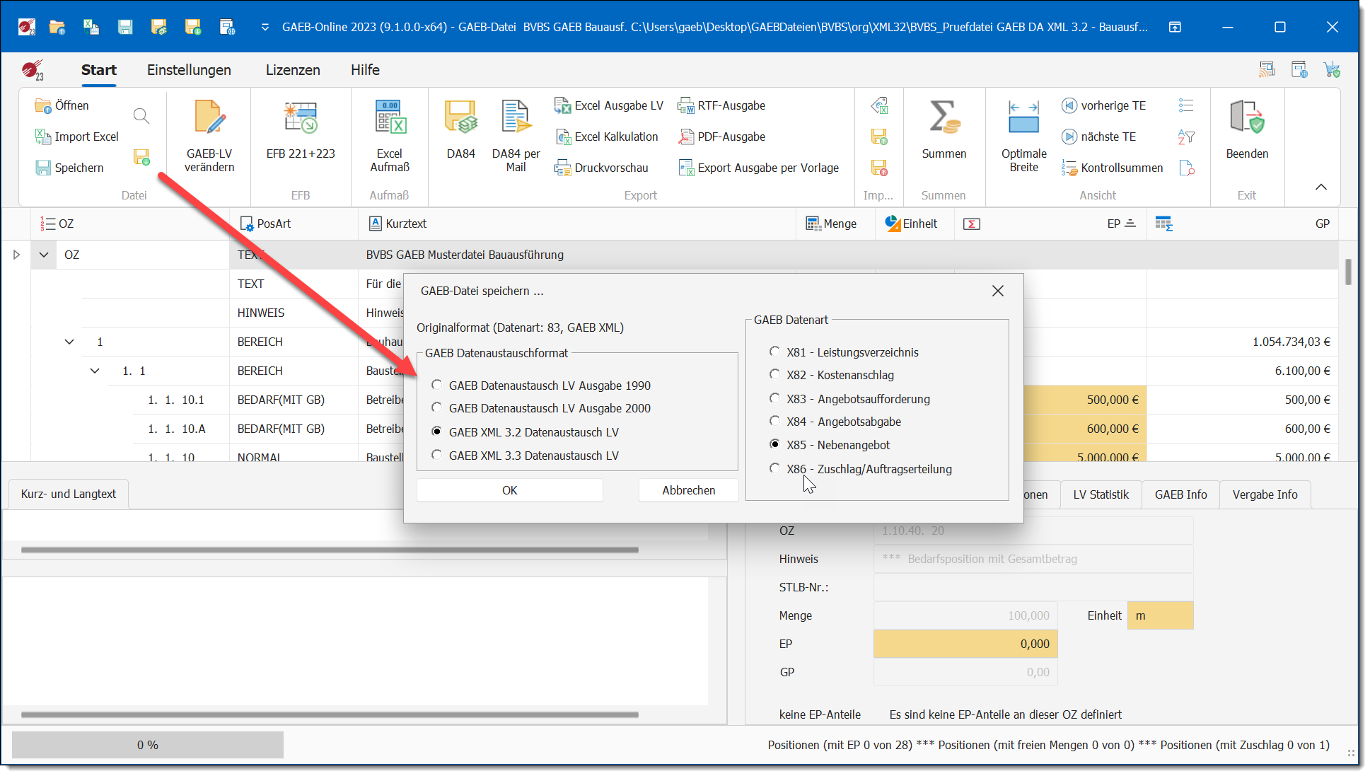1370x776 pixels.
Task: Select GAEB XML 3.3 Datenaustausch LV
Action: point(437,455)
